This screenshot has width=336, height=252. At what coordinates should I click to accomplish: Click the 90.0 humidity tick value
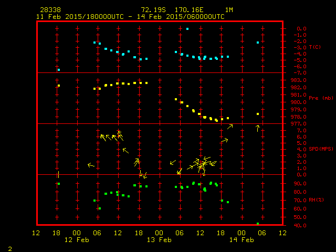300,184
